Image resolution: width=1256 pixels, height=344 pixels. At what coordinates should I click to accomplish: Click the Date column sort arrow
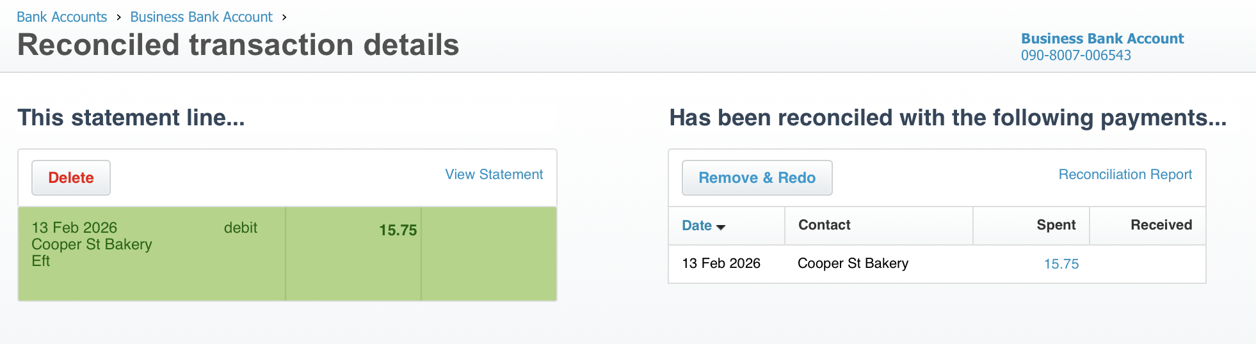point(721,227)
